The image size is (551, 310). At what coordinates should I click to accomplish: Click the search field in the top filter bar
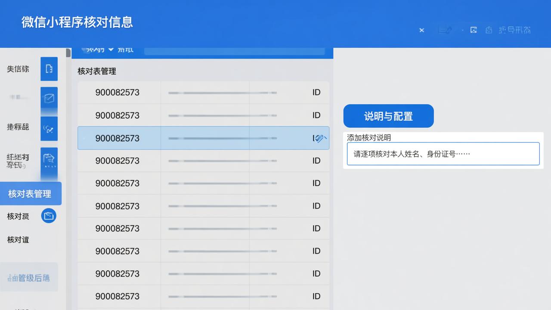(x=234, y=51)
